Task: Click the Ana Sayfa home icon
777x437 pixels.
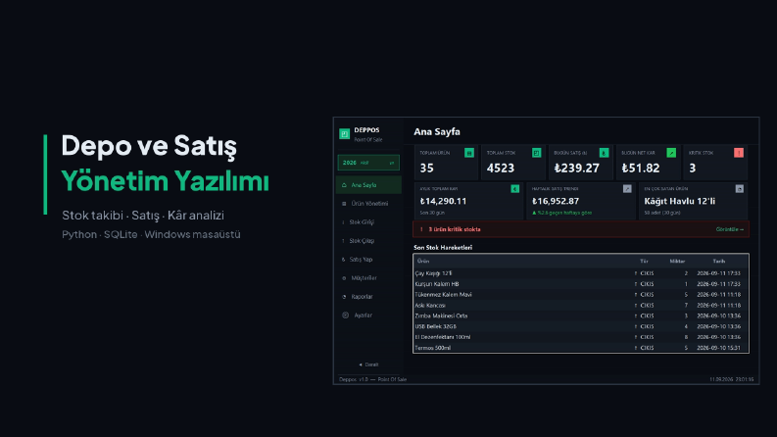Action: point(344,185)
